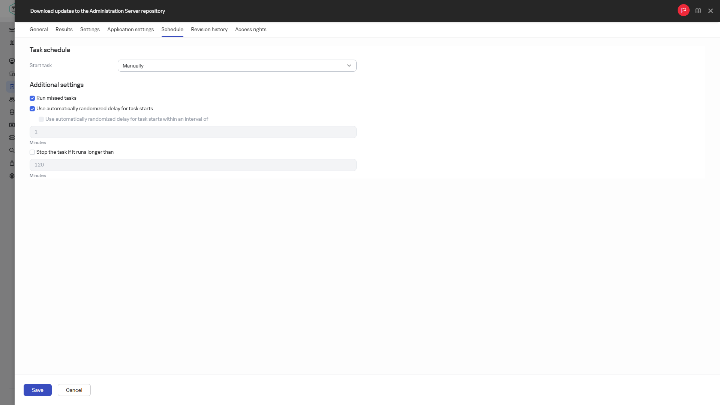Viewport: 720px width, 405px height.
Task: Open the Application settings tab
Action: coord(130,29)
